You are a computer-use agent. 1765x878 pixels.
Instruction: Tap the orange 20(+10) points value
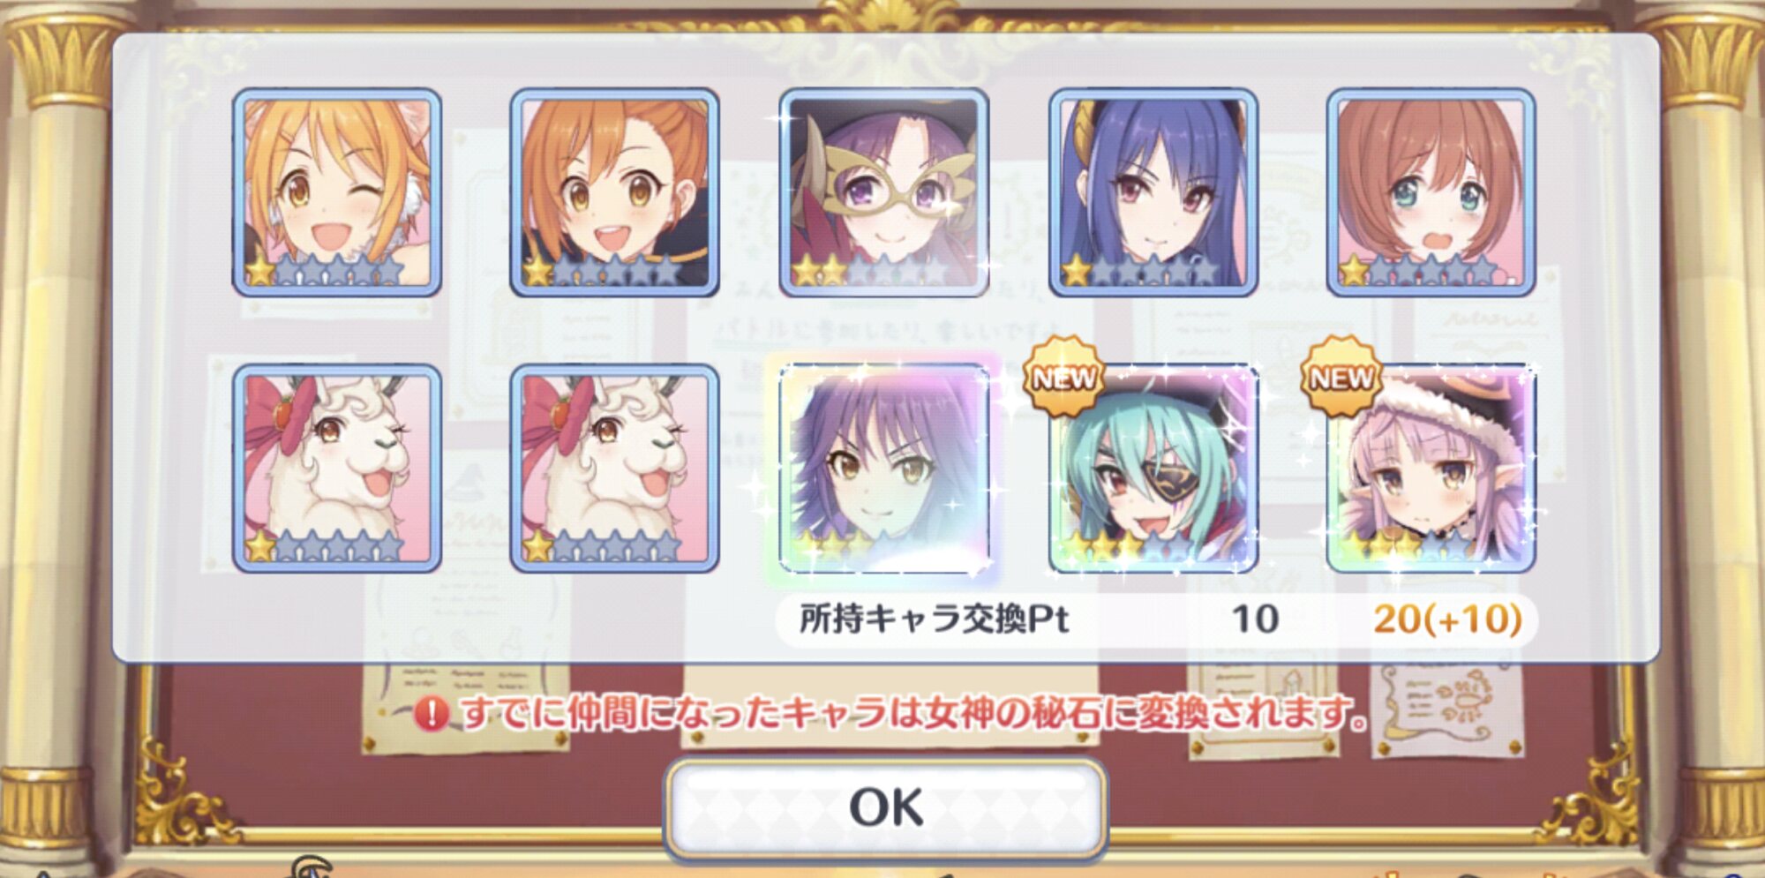coord(1447,619)
